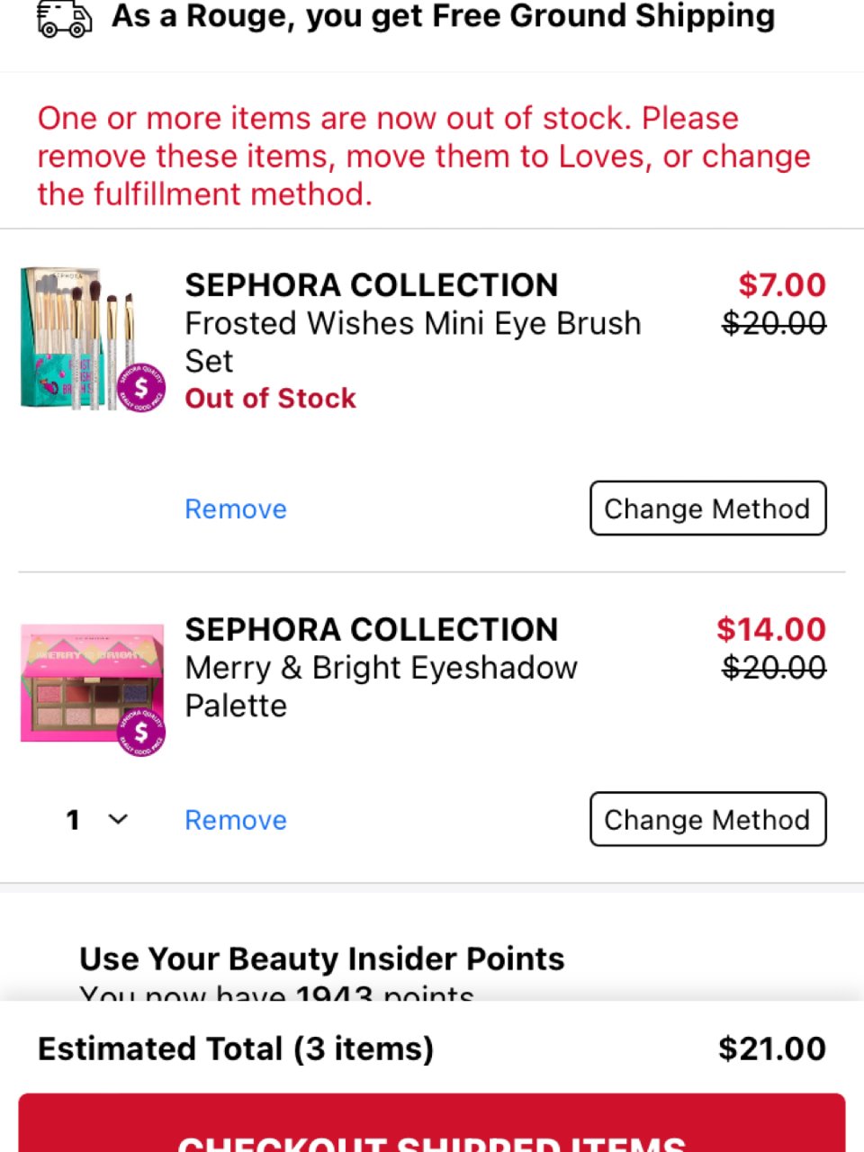The height and width of the screenshot is (1152, 864).
Task: Remove the Merry & Bright Eyeshadow Palette
Action: coord(236,820)
